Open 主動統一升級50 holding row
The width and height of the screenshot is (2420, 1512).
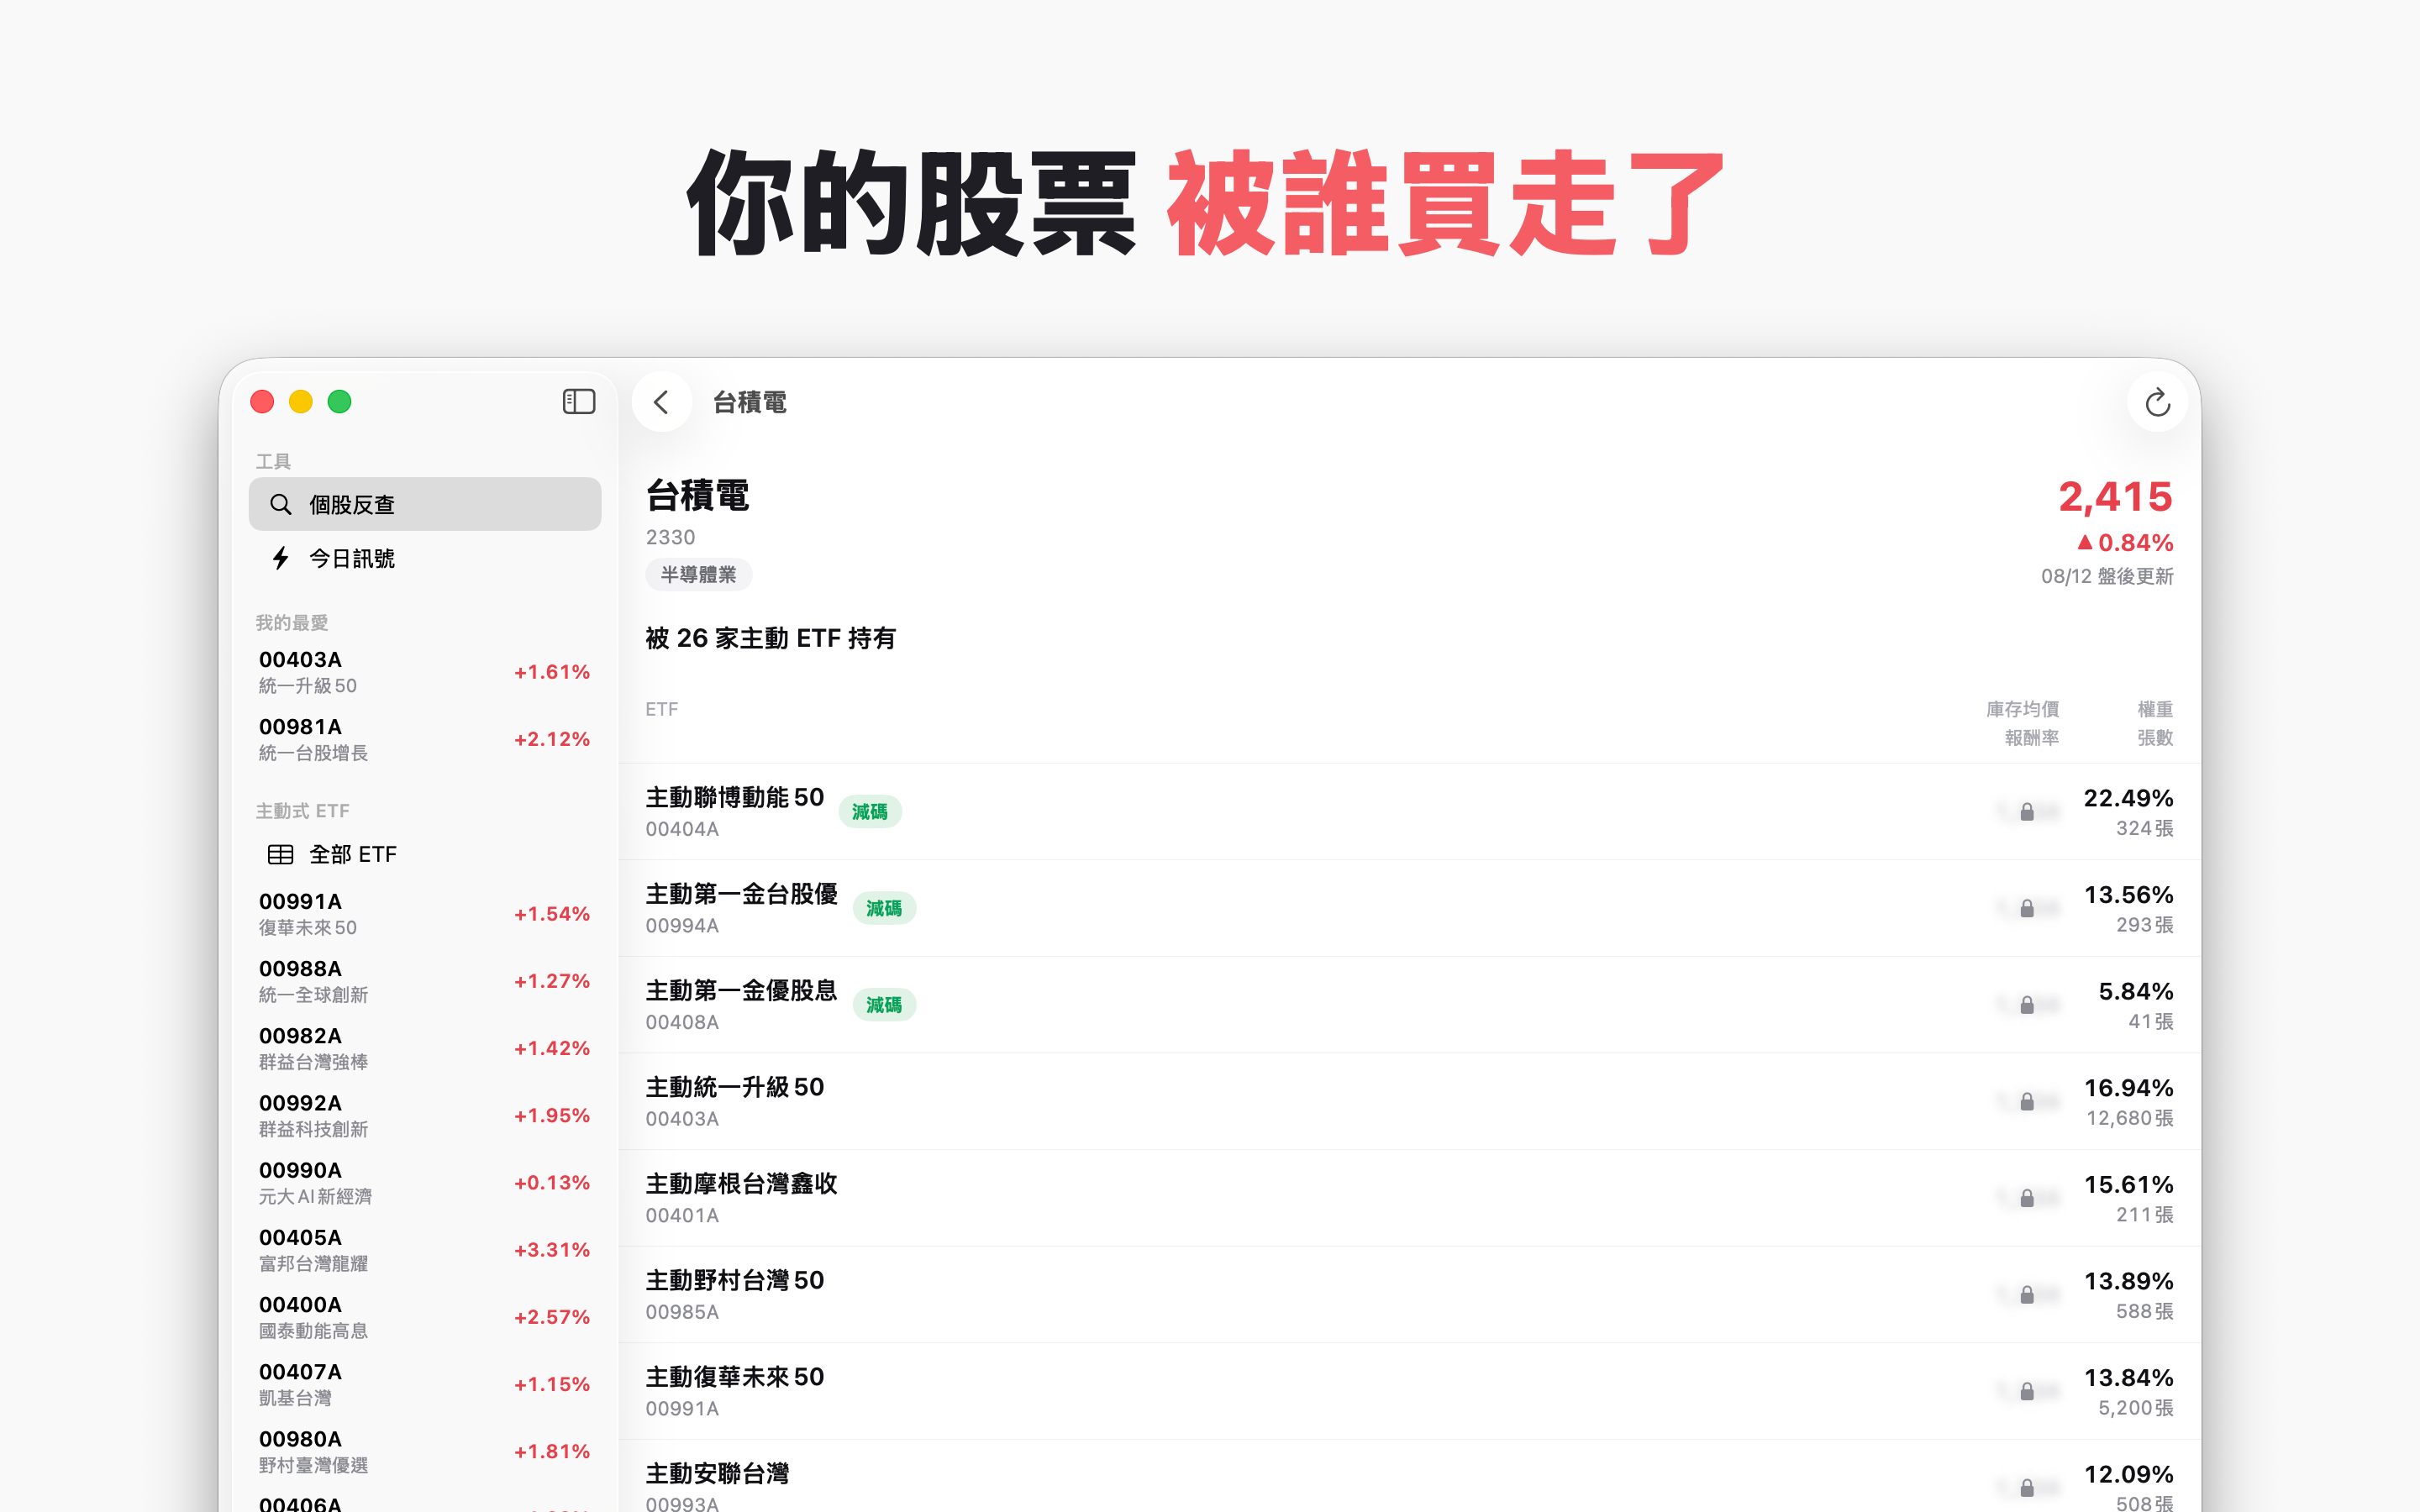(x=1410, y=1101)
